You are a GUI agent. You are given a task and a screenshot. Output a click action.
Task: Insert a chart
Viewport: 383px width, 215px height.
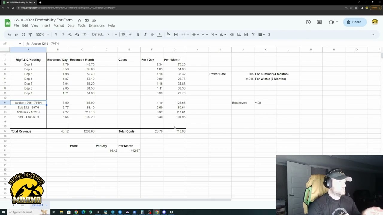tap(246, 35)
